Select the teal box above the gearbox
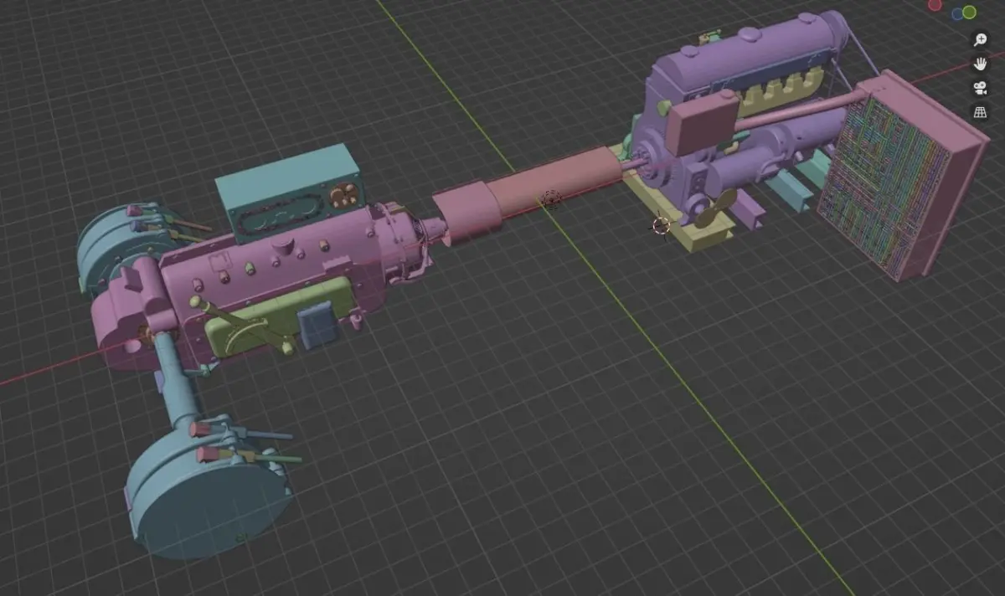Image resolution: width=1005 pixels, height=596 pixels. pyautogui.click(x=289, y=193)
